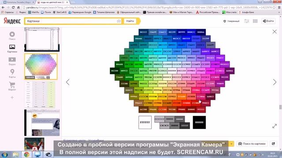Click the Войти login button
The height and width of the screenshot is (158, 282).
pos(268,21)
